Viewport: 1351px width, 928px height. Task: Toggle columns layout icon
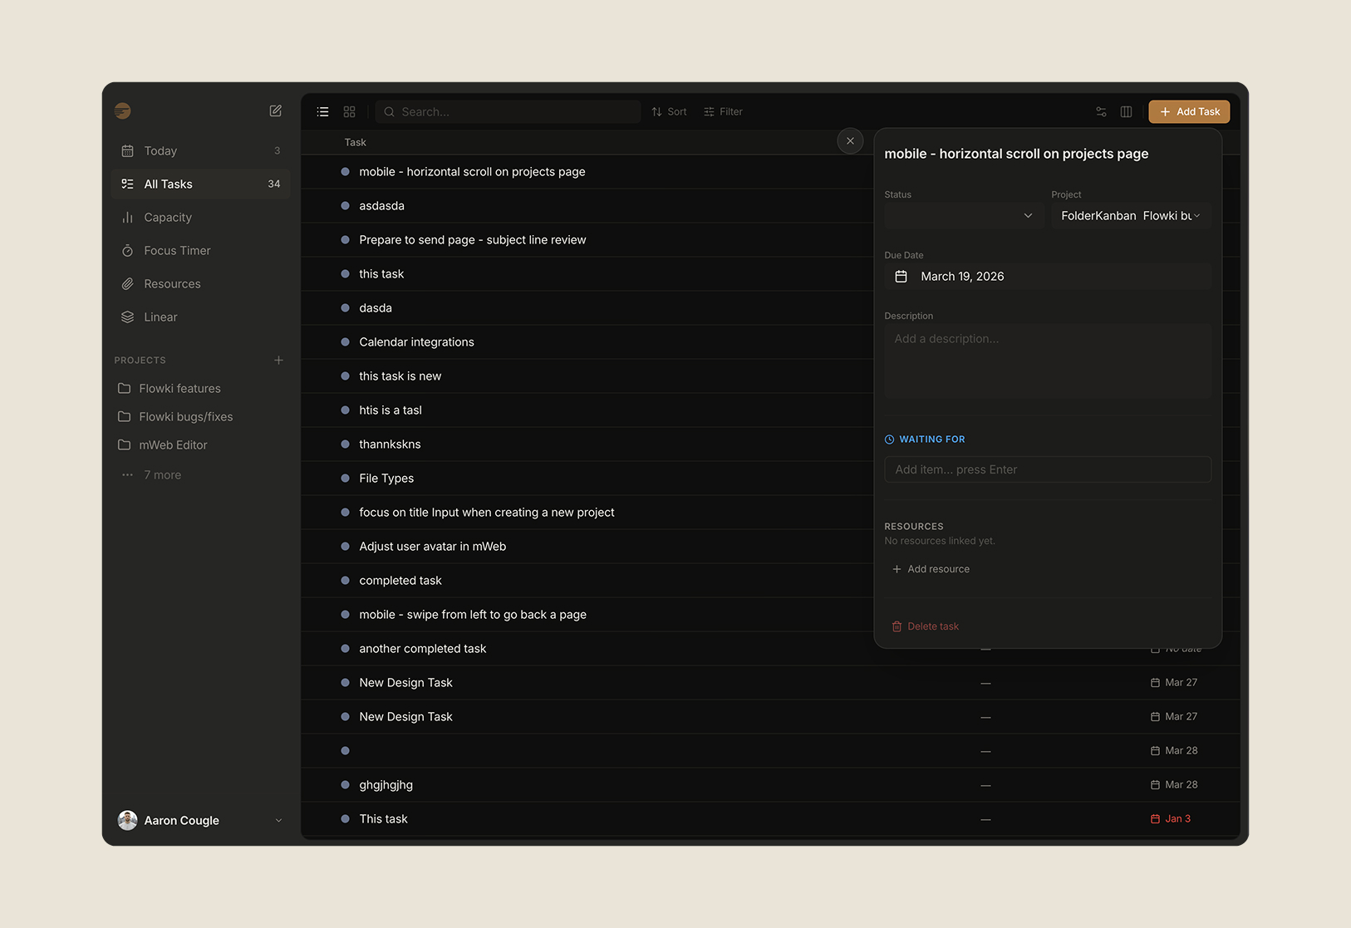[x=1126, y=112]
